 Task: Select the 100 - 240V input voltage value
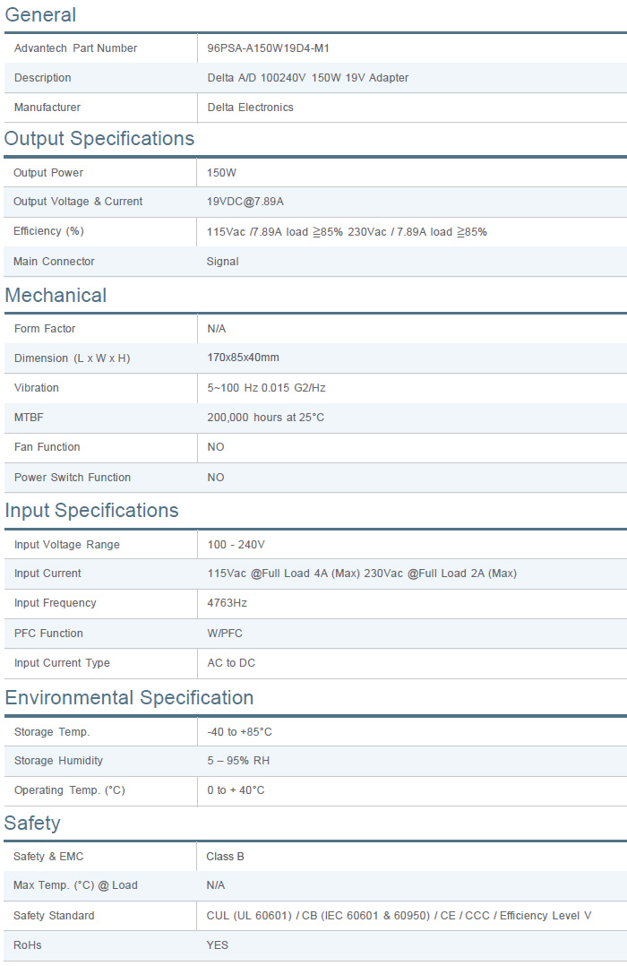(x=236, y=545)
